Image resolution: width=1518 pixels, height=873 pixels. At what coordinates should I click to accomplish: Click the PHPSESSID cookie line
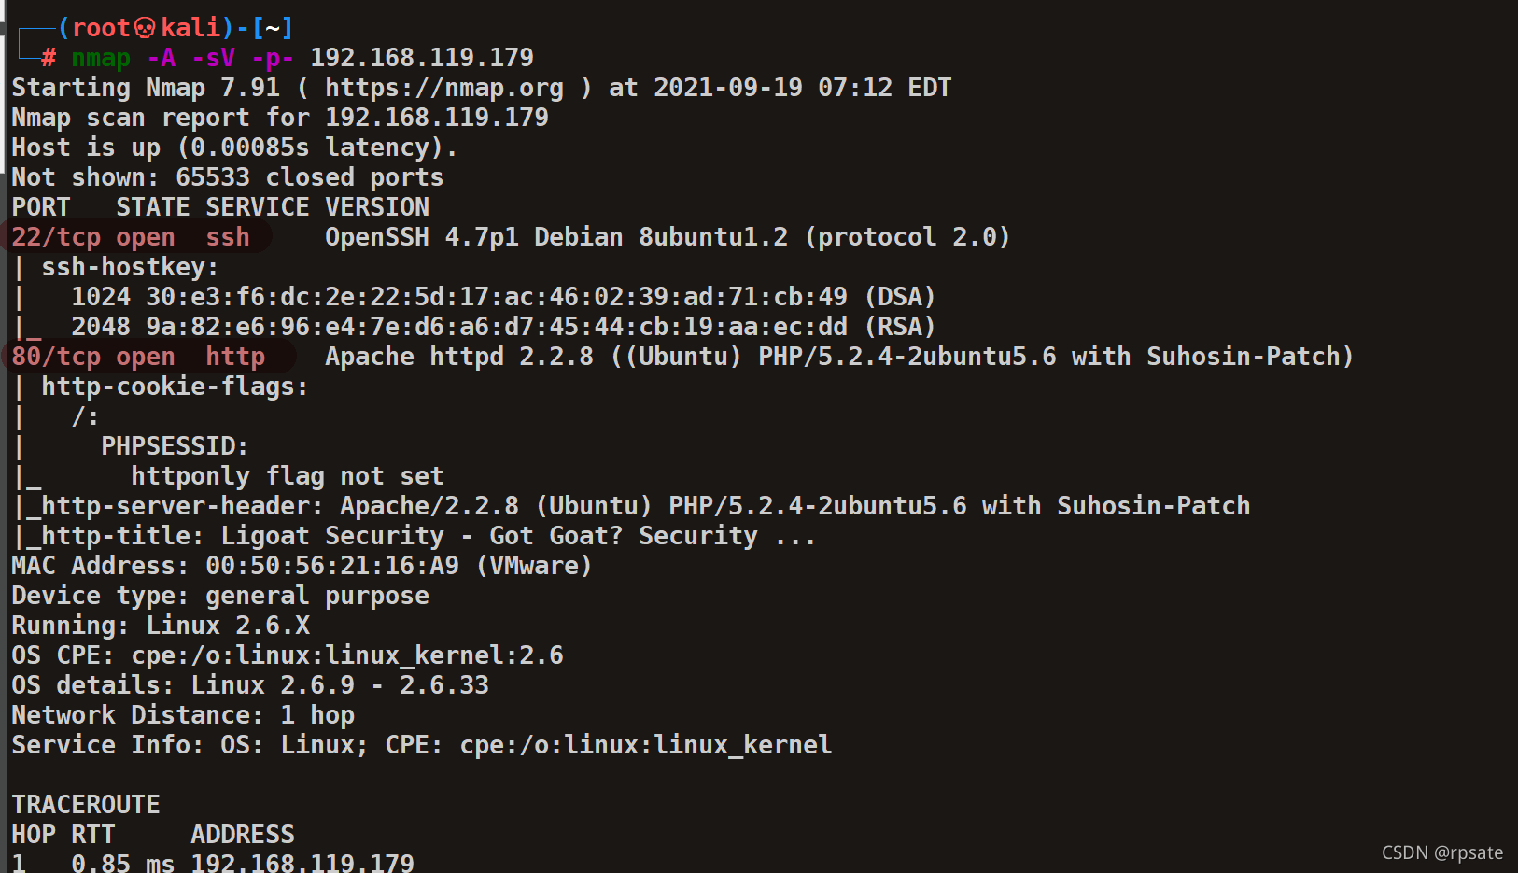[x=175, y=446]
